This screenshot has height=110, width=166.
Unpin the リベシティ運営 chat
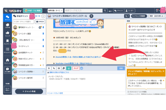click(43, 34)
